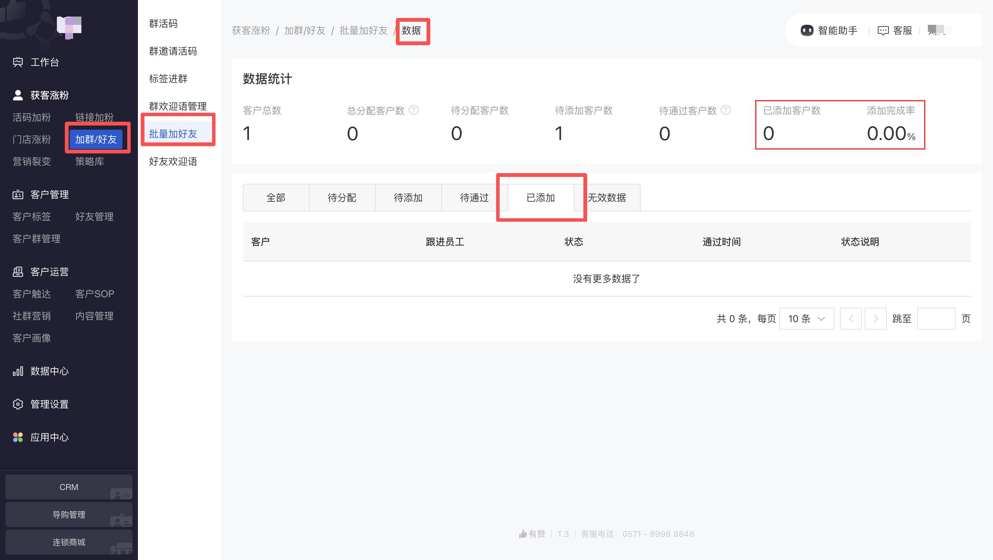
Task: Click the 智能助手 robot icon
Action: tap(807, 30)
